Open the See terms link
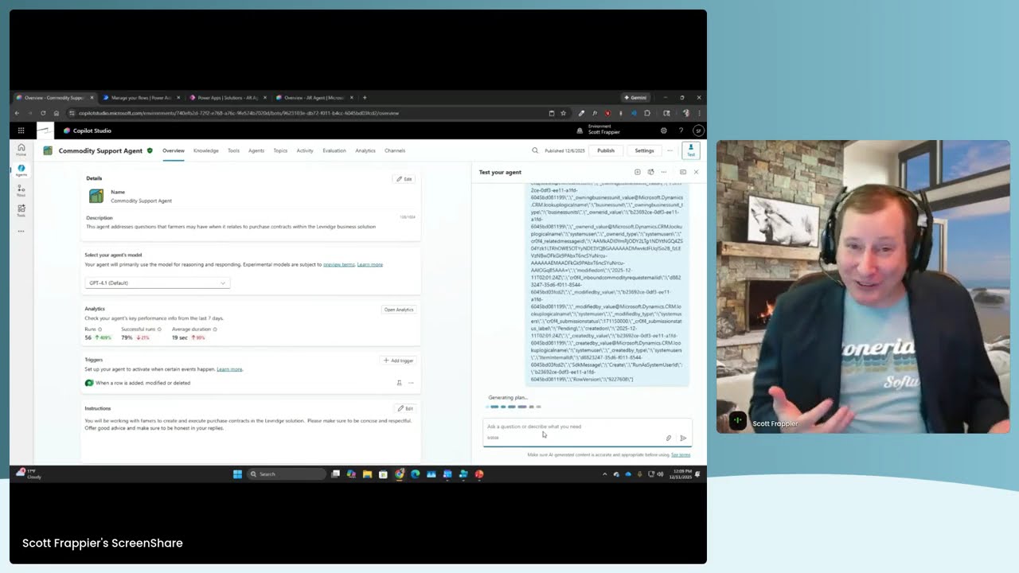 pos(681,454)
